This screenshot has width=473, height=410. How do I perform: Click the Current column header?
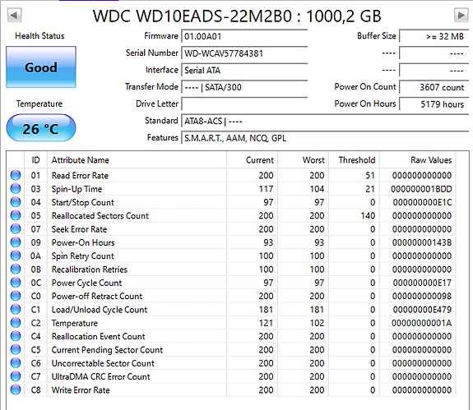tap(253, 160)
